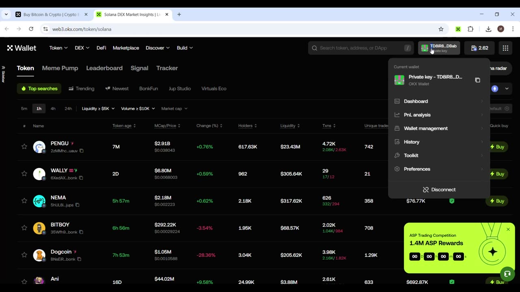Copy Dogcoin contract address
This screenshot has width=520, height=292.
pyautogui.click(x=79, y=259)
